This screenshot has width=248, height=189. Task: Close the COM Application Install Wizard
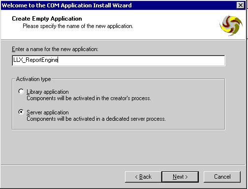click(x=241, y=5)
